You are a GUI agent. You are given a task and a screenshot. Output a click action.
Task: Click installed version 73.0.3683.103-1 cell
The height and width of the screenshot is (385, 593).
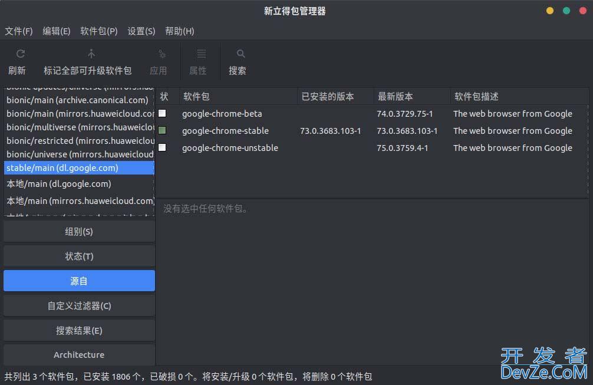point(331,131)
